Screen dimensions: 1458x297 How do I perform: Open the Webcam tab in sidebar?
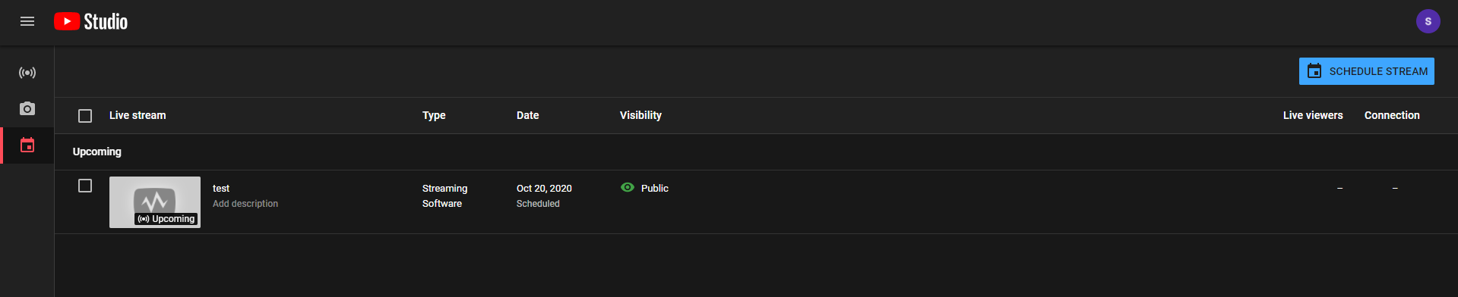tap(27, 108)
